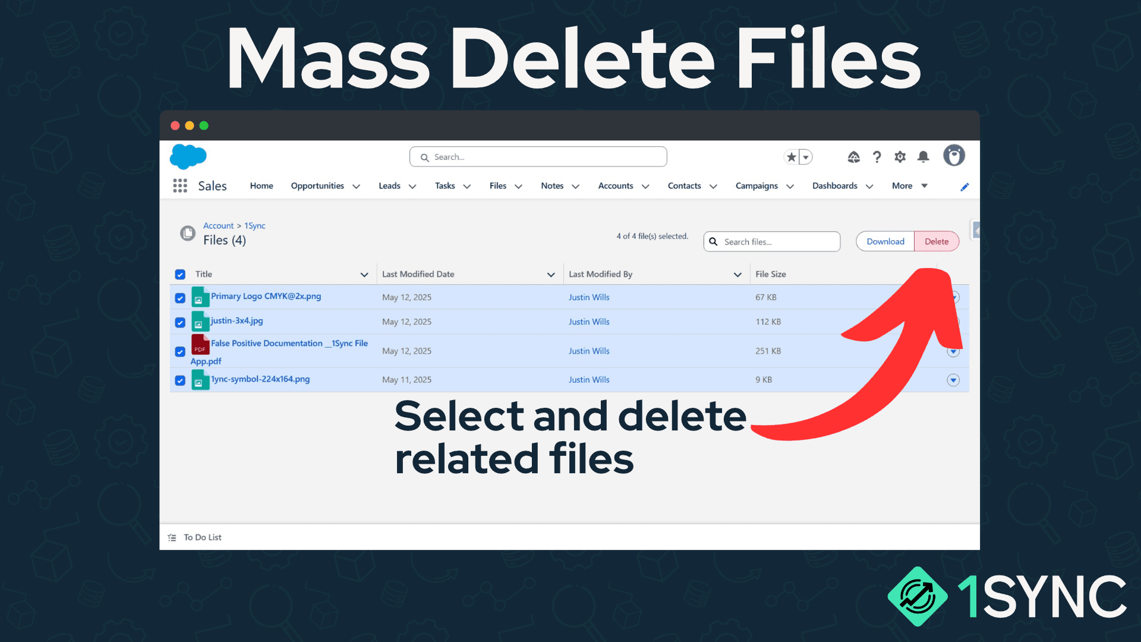Screen dimensions: 1141x642
Task: Open the Opportunities tab
Action: (x=317, y=186)
